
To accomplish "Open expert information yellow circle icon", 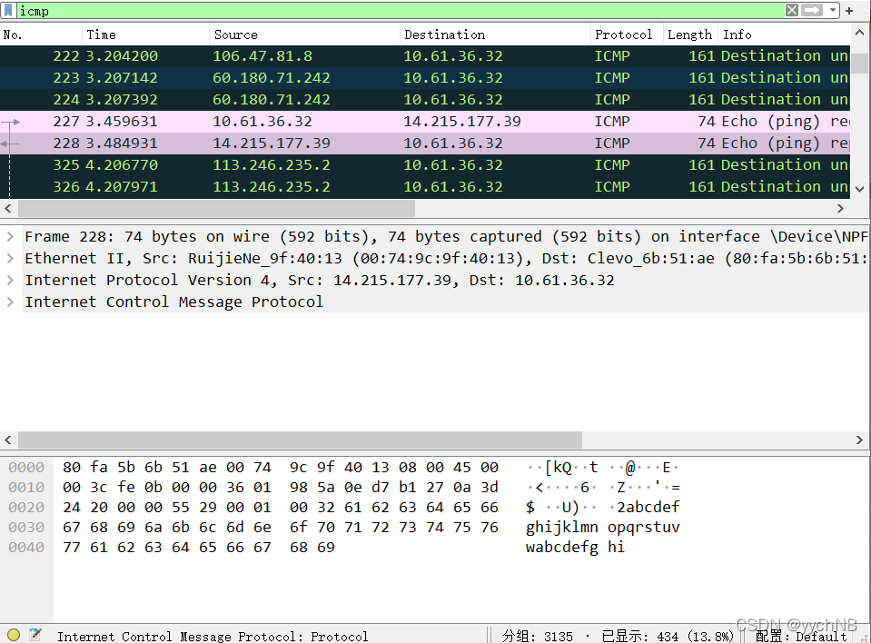I will [x=14, y=635].
